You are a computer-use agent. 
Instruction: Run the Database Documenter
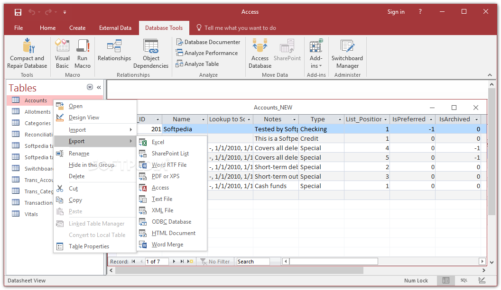coord(208,42)
